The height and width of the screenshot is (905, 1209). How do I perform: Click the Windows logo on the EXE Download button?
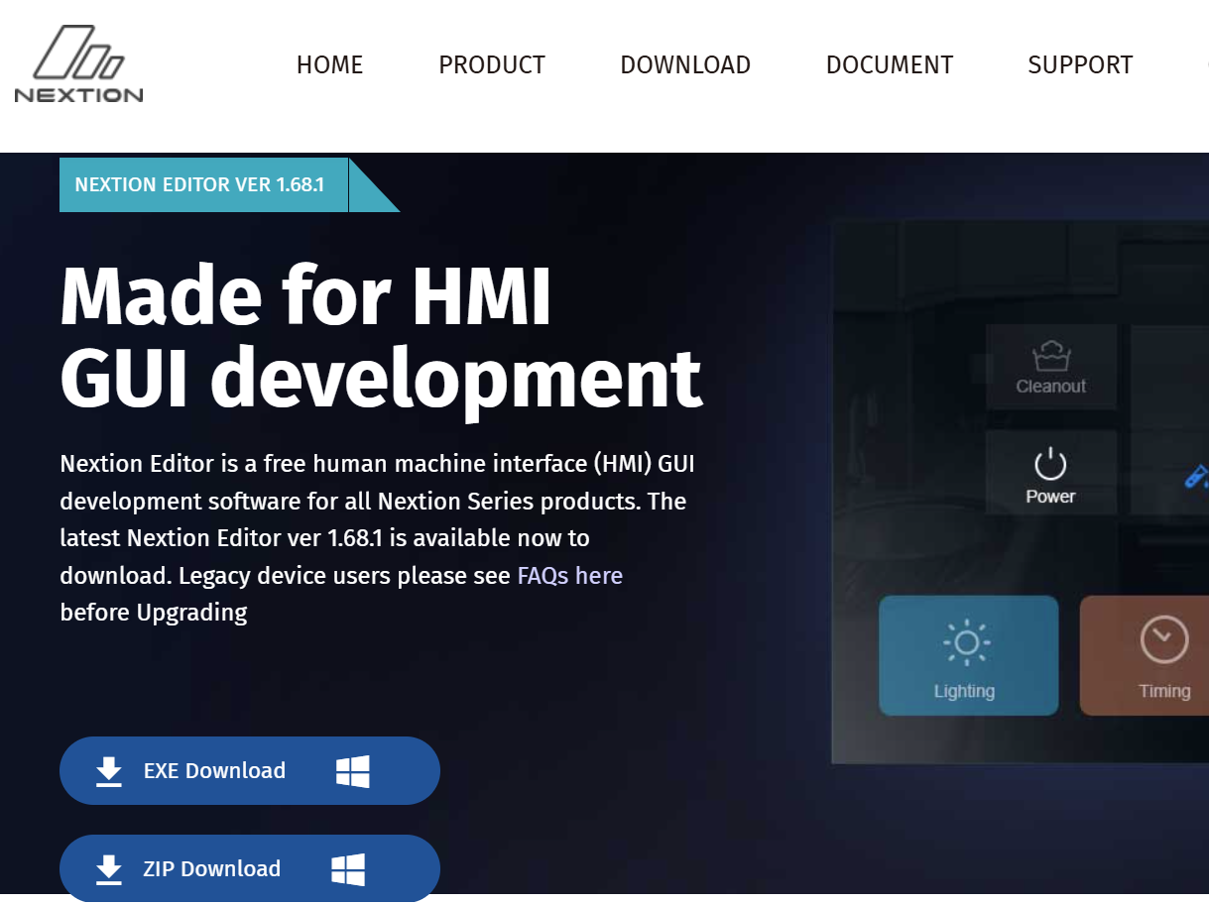click(x=353, y=771)
